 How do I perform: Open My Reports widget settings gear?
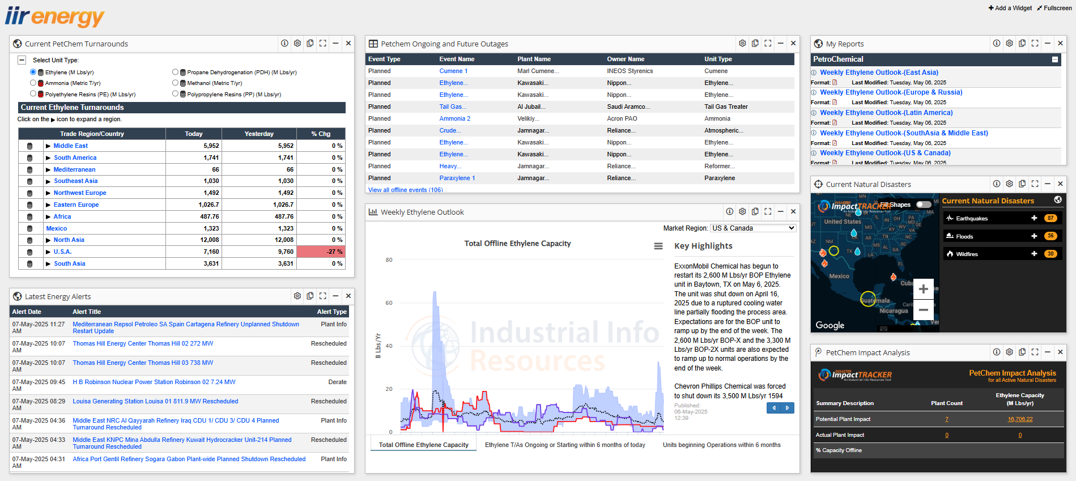(1009, 43)
